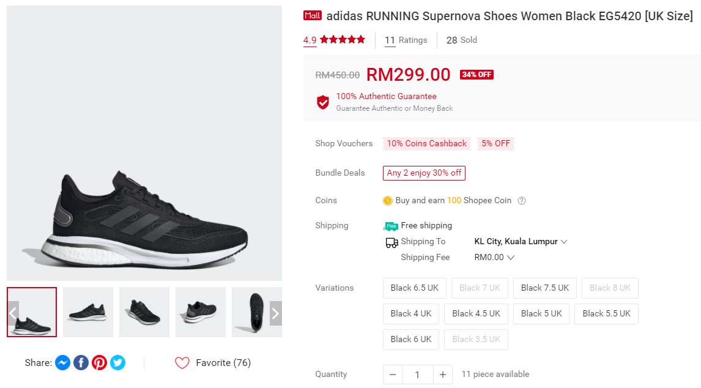Claim the 5% OFF shop voucher

click(x=495, y=144)
